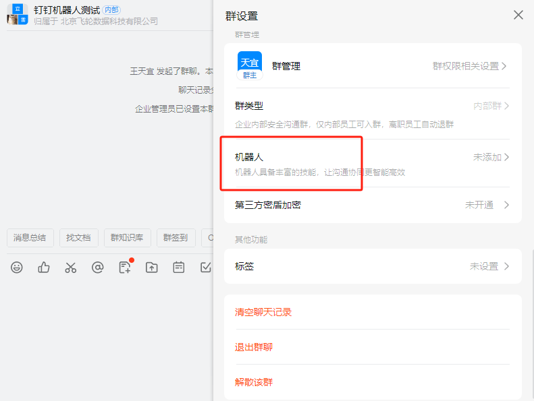Image resolution: width=534 pixels, height=401 pixels.
Task: Open the note icon with red dot
Action: tap(125, 268)
